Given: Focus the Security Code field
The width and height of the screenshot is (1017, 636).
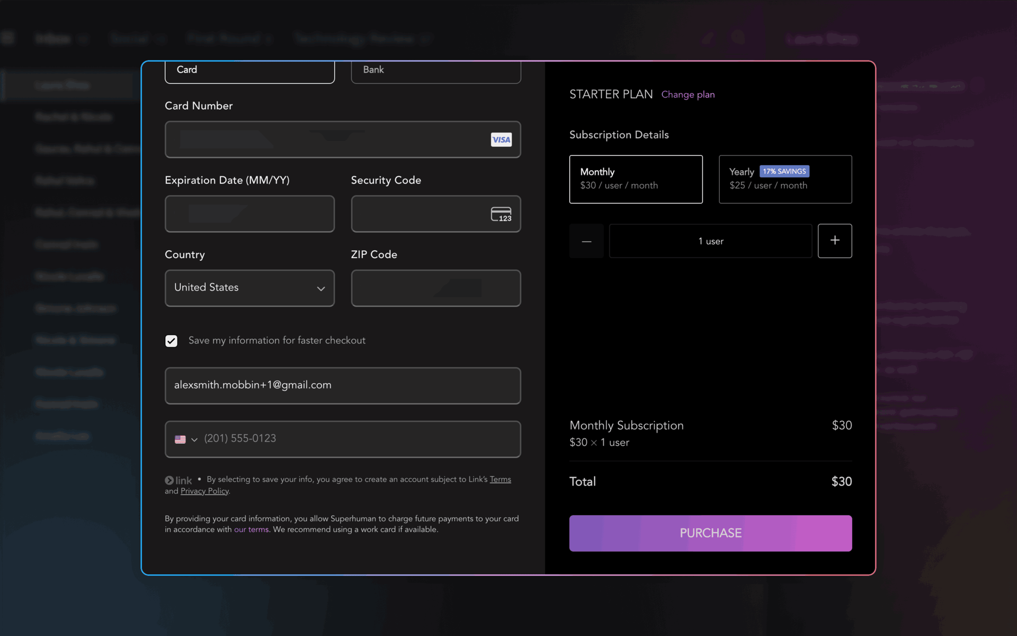Looking at the screenshot, I should 436,214.
